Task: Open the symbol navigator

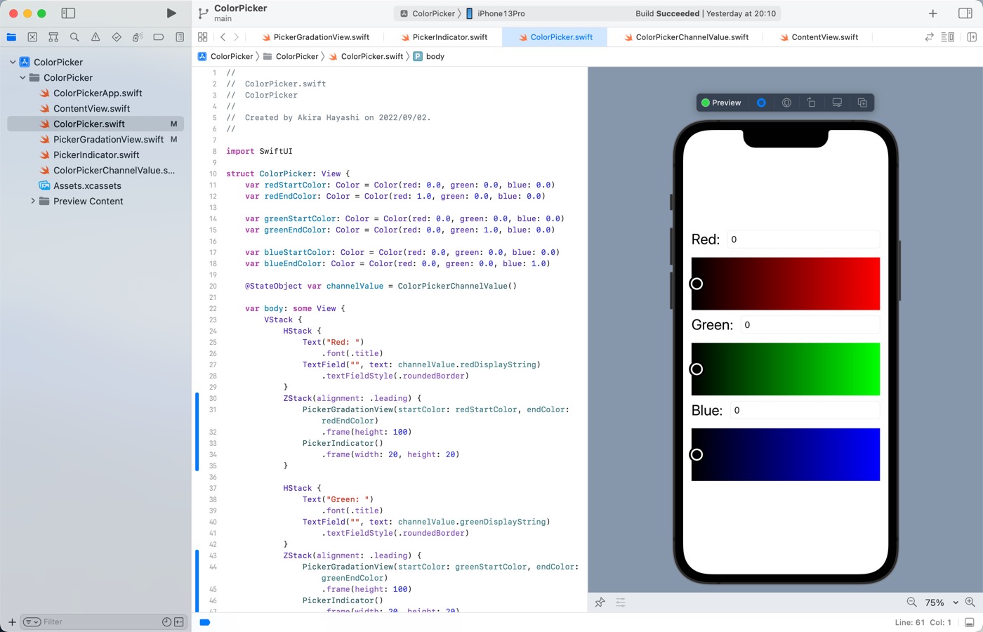Action: click(x=53, y=37)
